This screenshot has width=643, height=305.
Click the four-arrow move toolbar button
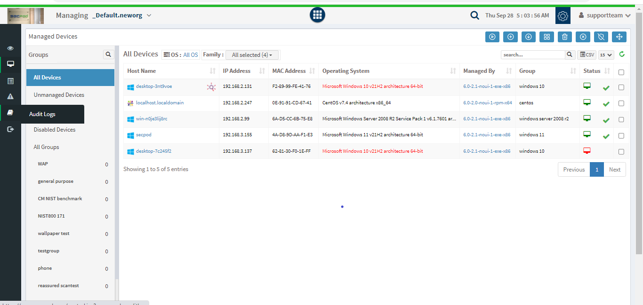click(619, 37)
